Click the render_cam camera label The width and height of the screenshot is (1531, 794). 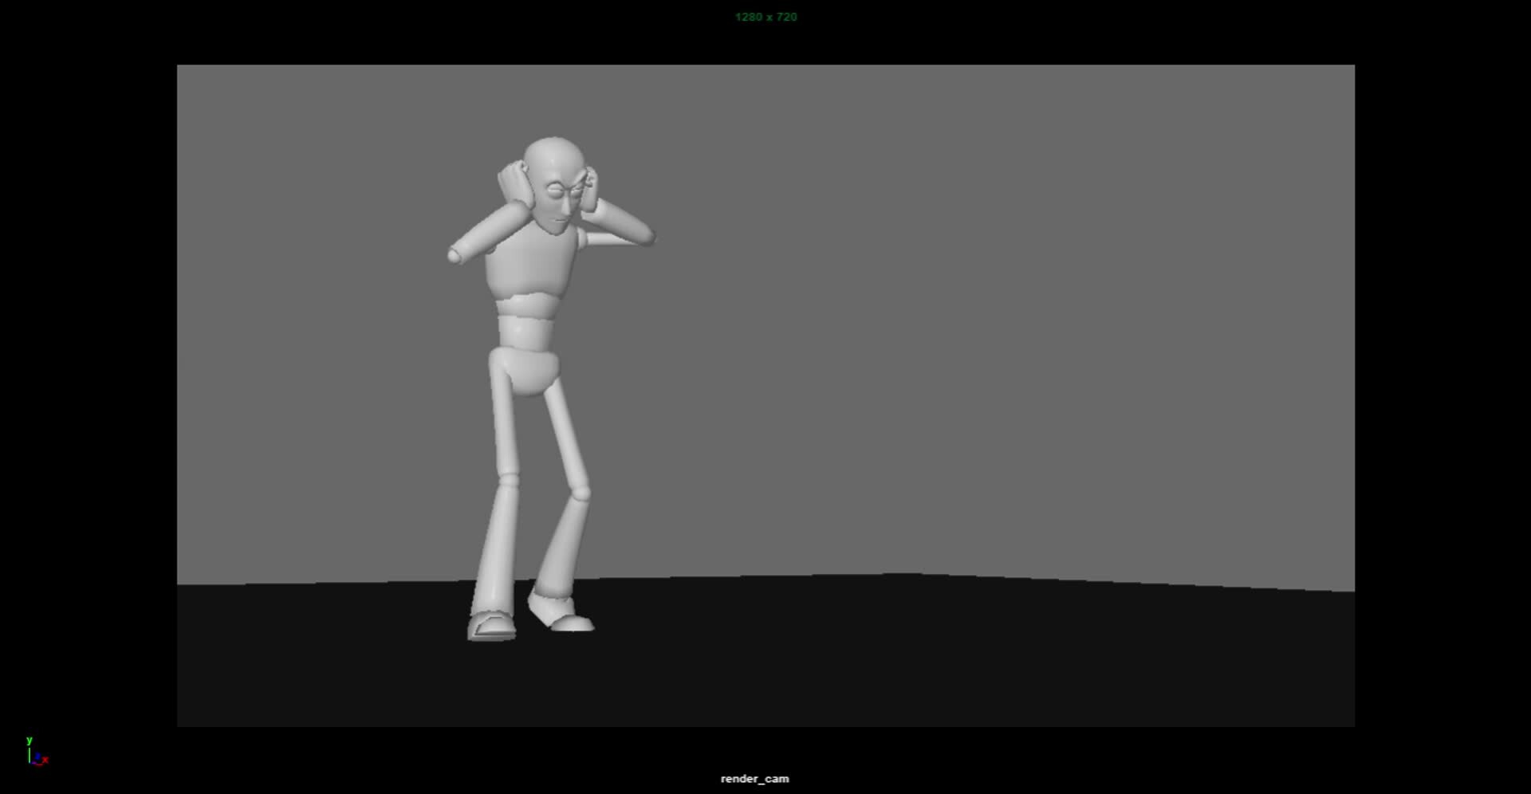coord(753,779)
